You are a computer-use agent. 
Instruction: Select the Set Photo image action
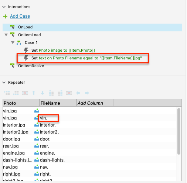tap(63, 50)
